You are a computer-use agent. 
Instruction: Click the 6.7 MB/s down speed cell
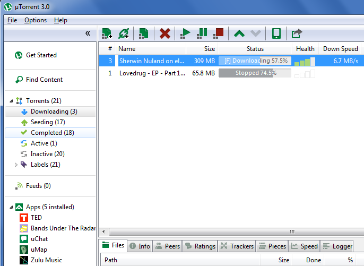(345, 61)
